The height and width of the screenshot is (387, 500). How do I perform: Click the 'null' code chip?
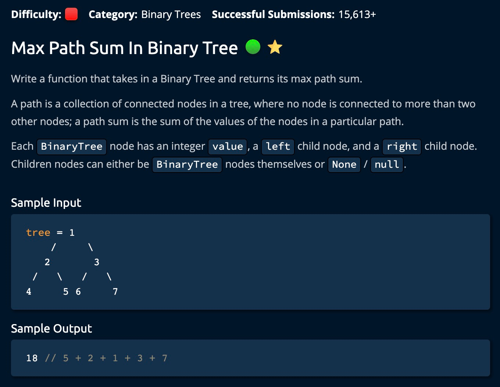[x=387, y=164]
